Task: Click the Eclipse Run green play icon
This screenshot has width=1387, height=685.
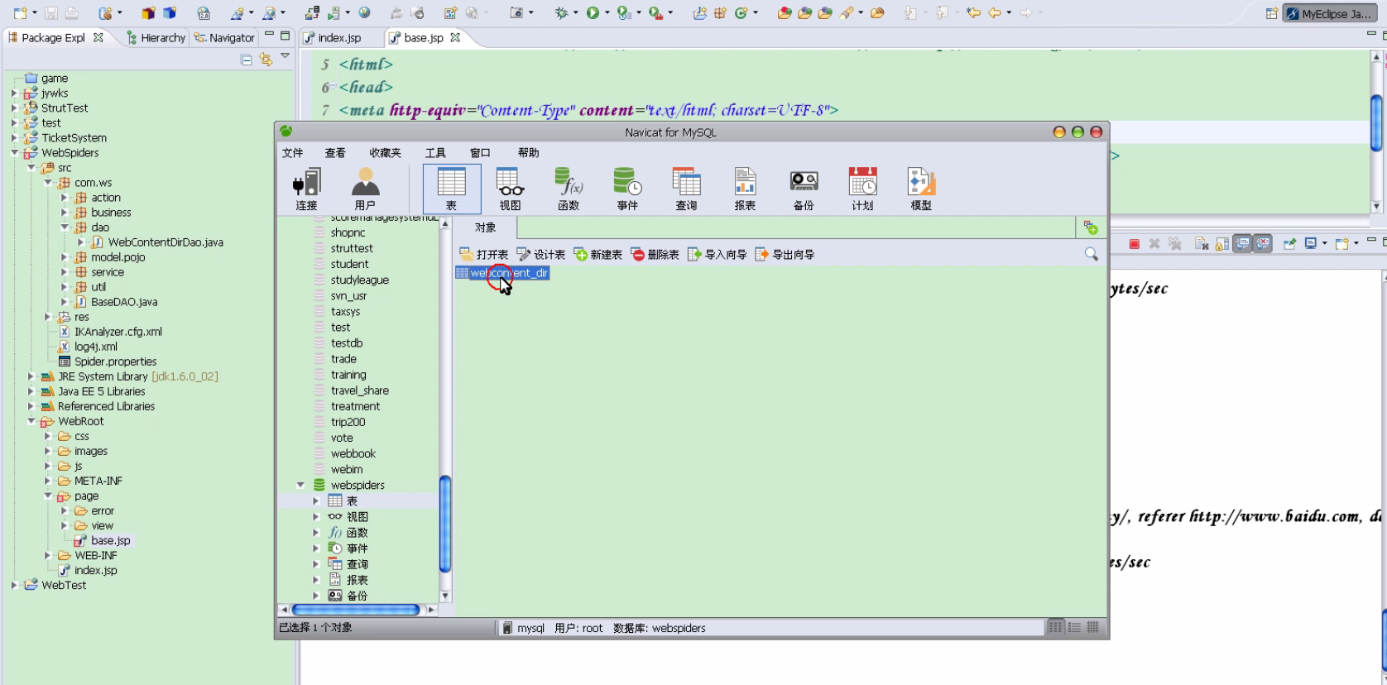Action: click(x=593, y=12)
